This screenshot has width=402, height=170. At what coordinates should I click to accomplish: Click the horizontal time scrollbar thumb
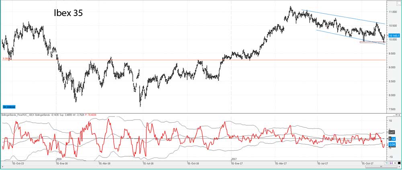pos(381,167)
